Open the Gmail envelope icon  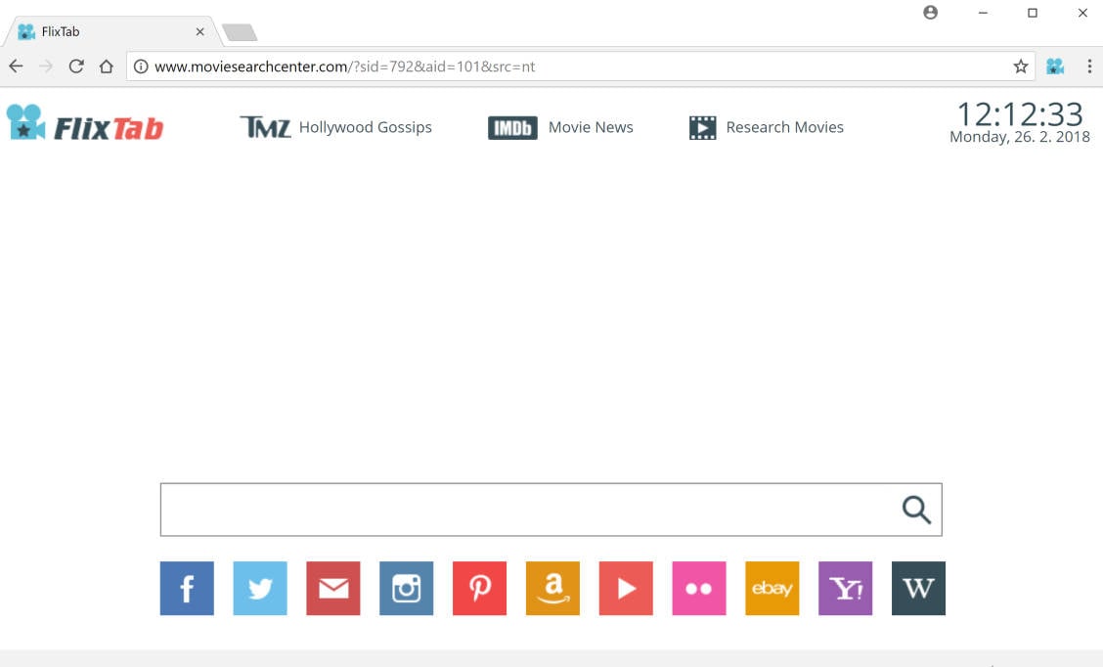point(332,588)
